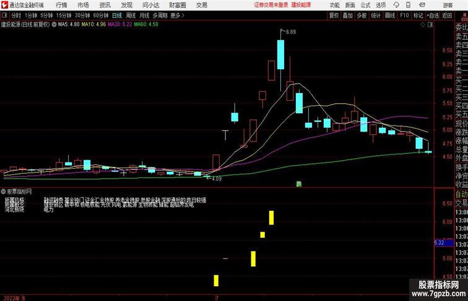The width and height of the screenshot is (468, 301).
Task: Click the 复权 button
Action: [x=334, y=15]
